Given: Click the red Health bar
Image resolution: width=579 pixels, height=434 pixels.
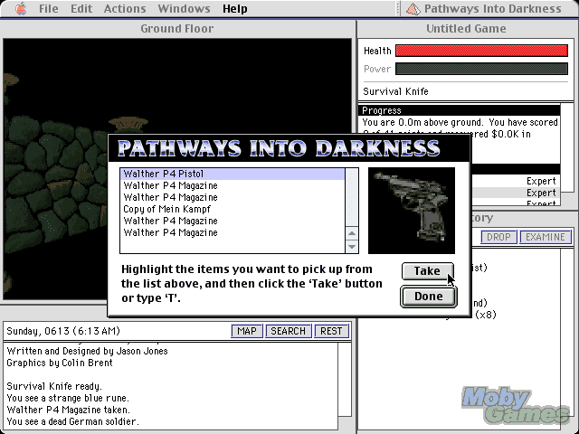Looking at the screenshot, I should tap(481, 51).
